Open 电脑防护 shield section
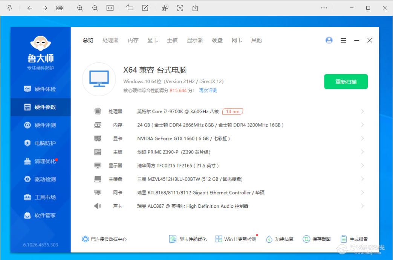The image size is (393, 260). click(40, 143)
